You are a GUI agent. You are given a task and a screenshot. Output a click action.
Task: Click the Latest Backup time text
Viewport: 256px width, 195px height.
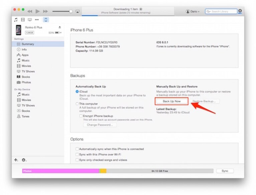[x=173, y=112]
